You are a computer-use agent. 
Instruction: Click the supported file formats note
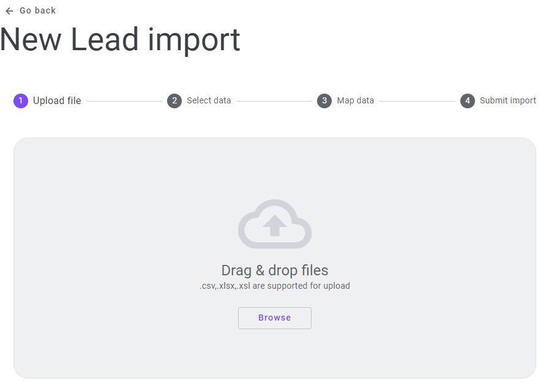coord(275,286)
